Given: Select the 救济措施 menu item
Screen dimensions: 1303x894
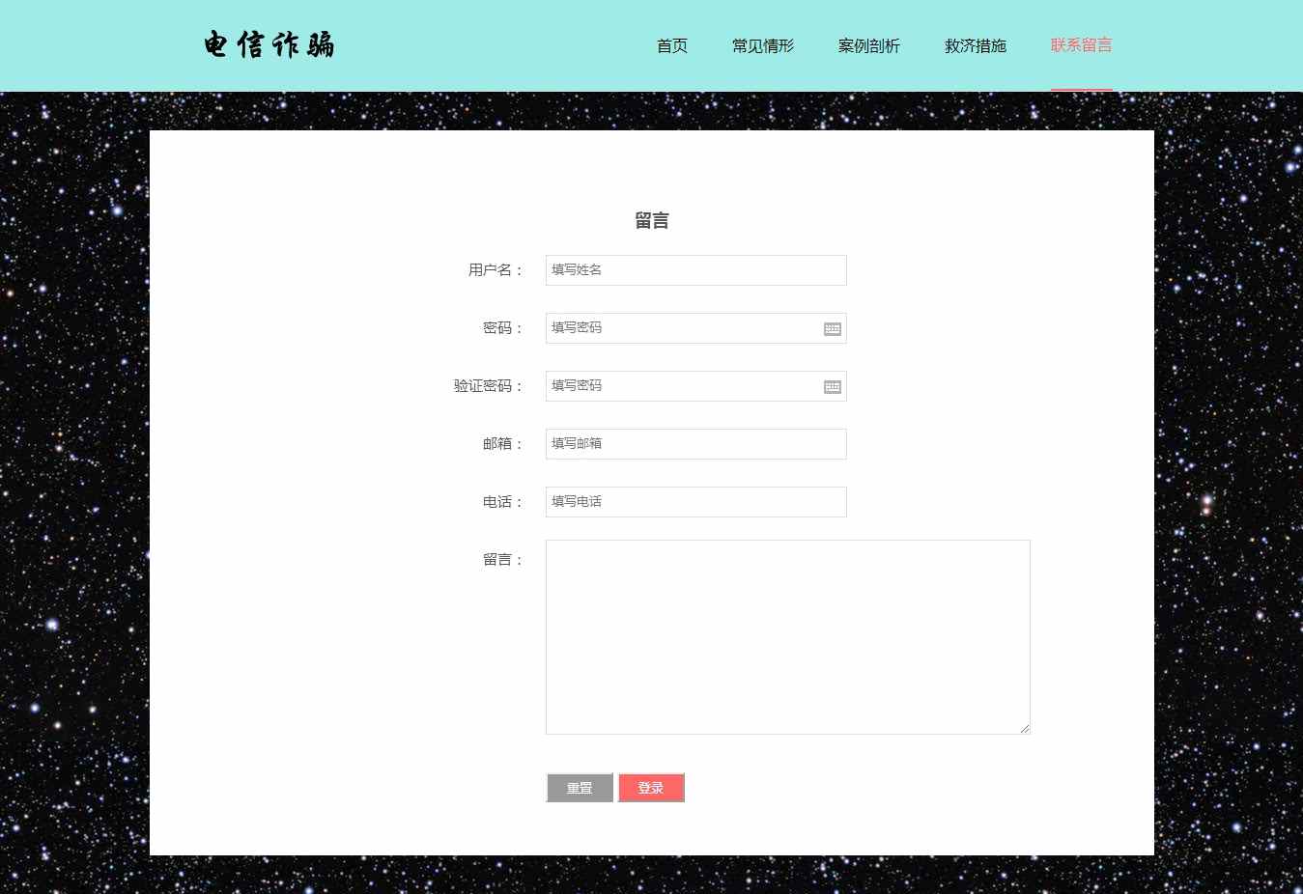Looking at the screenshot, I should point(976,45).
